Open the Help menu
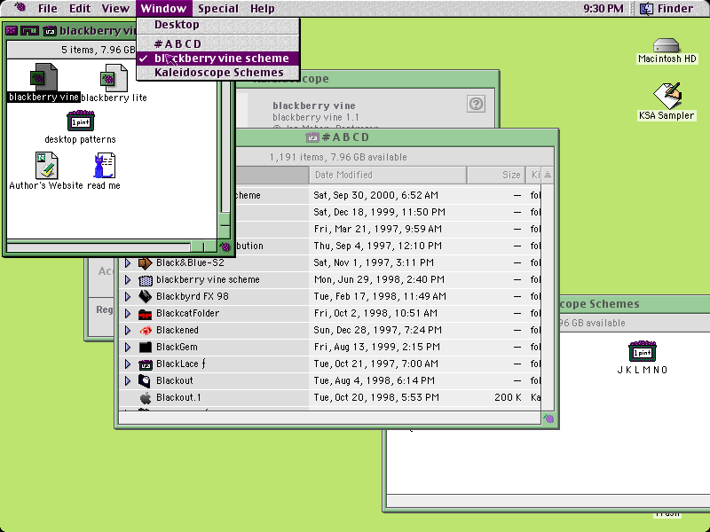 (x=262, y=8)
